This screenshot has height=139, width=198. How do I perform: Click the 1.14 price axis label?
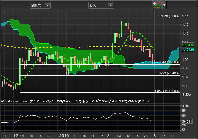(185, 16)
